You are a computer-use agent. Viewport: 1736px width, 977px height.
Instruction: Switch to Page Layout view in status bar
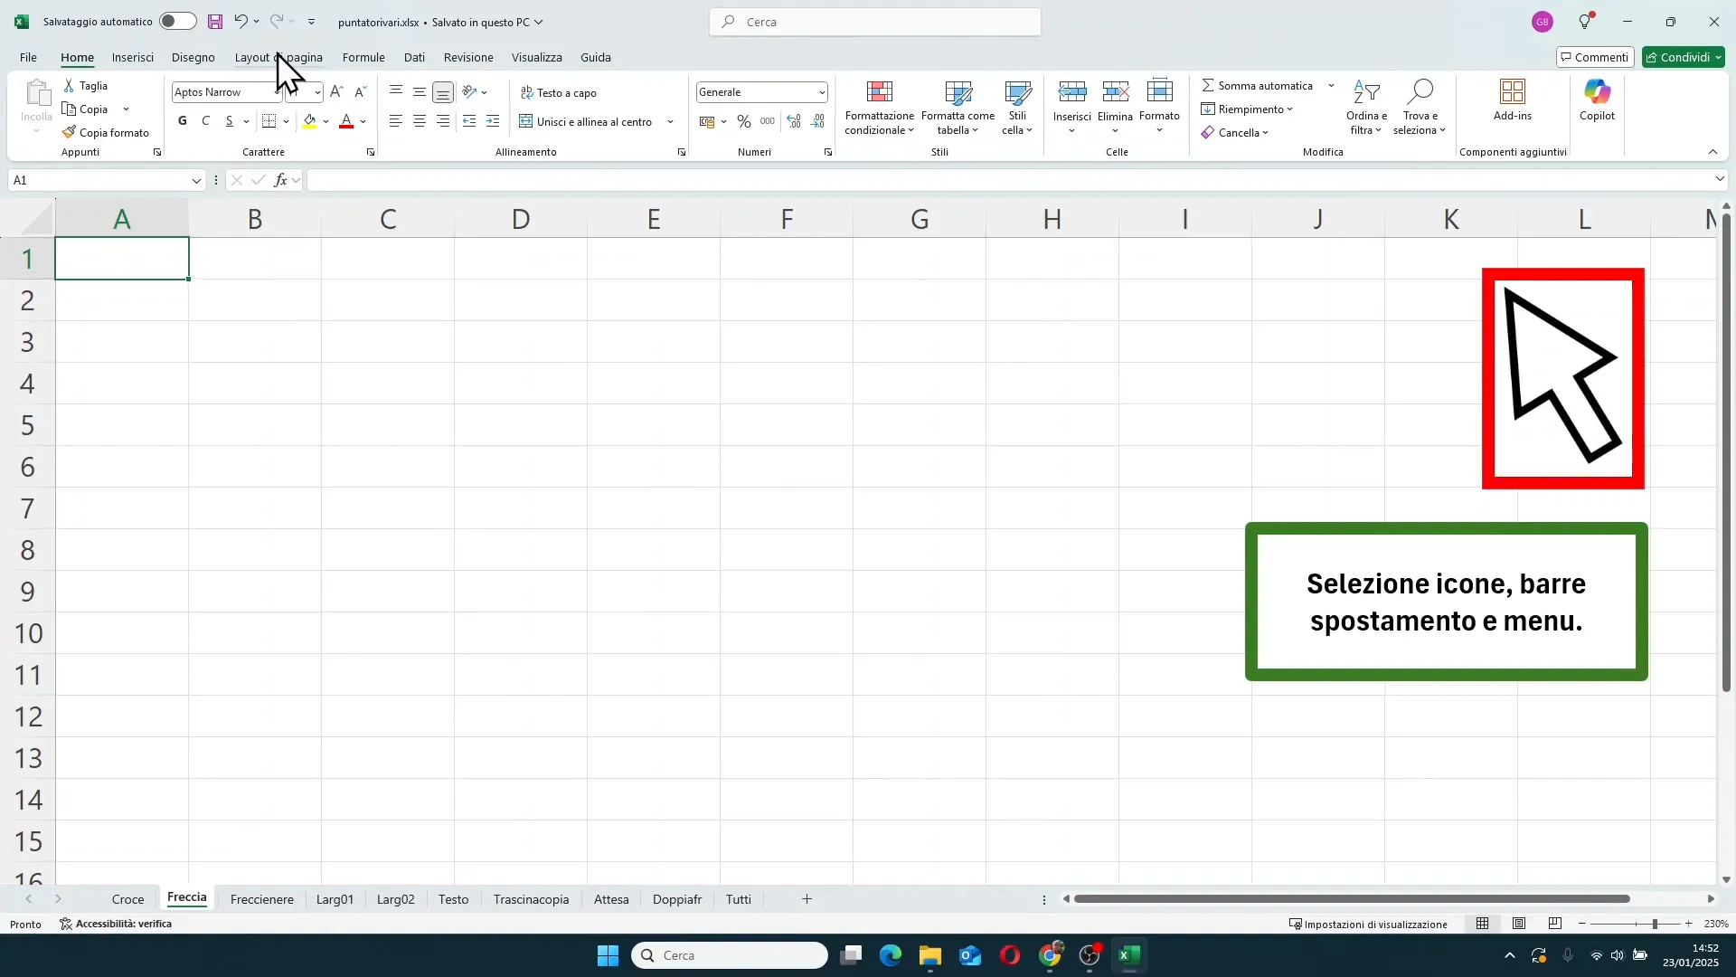click(1519, 924)
